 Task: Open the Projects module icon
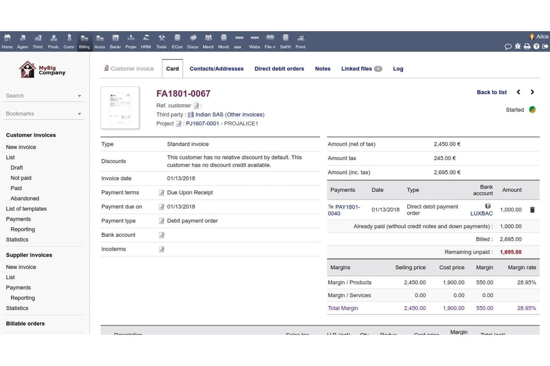(131, 41)
